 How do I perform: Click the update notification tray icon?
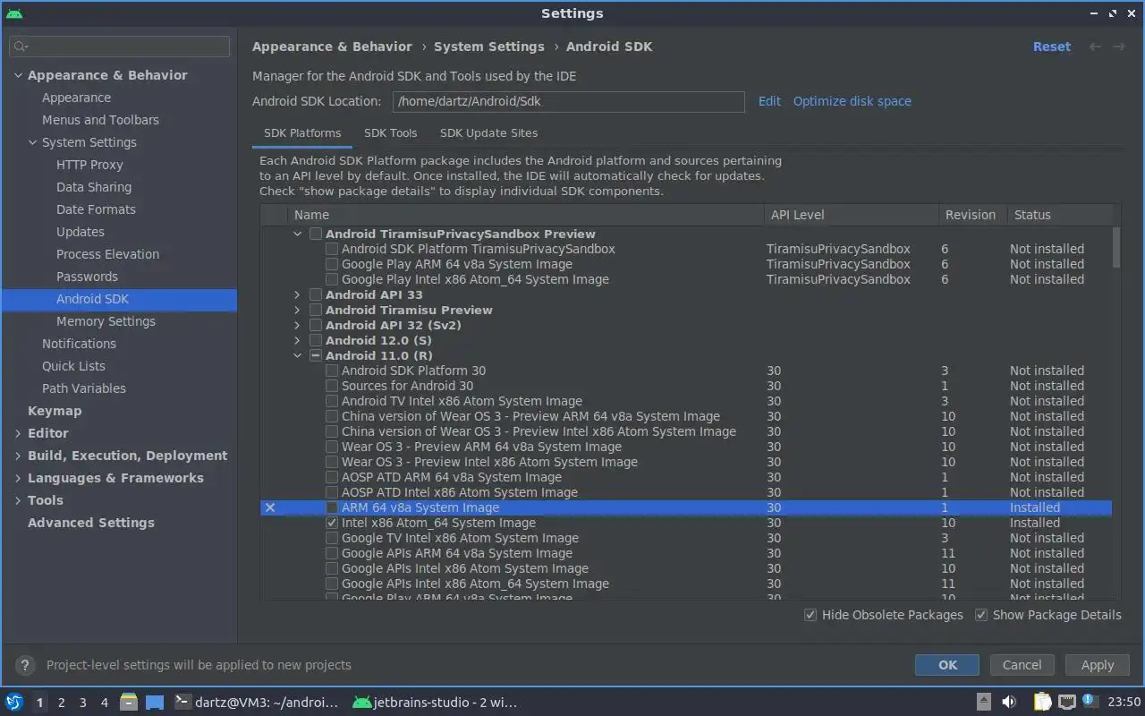pos(1090,701)
